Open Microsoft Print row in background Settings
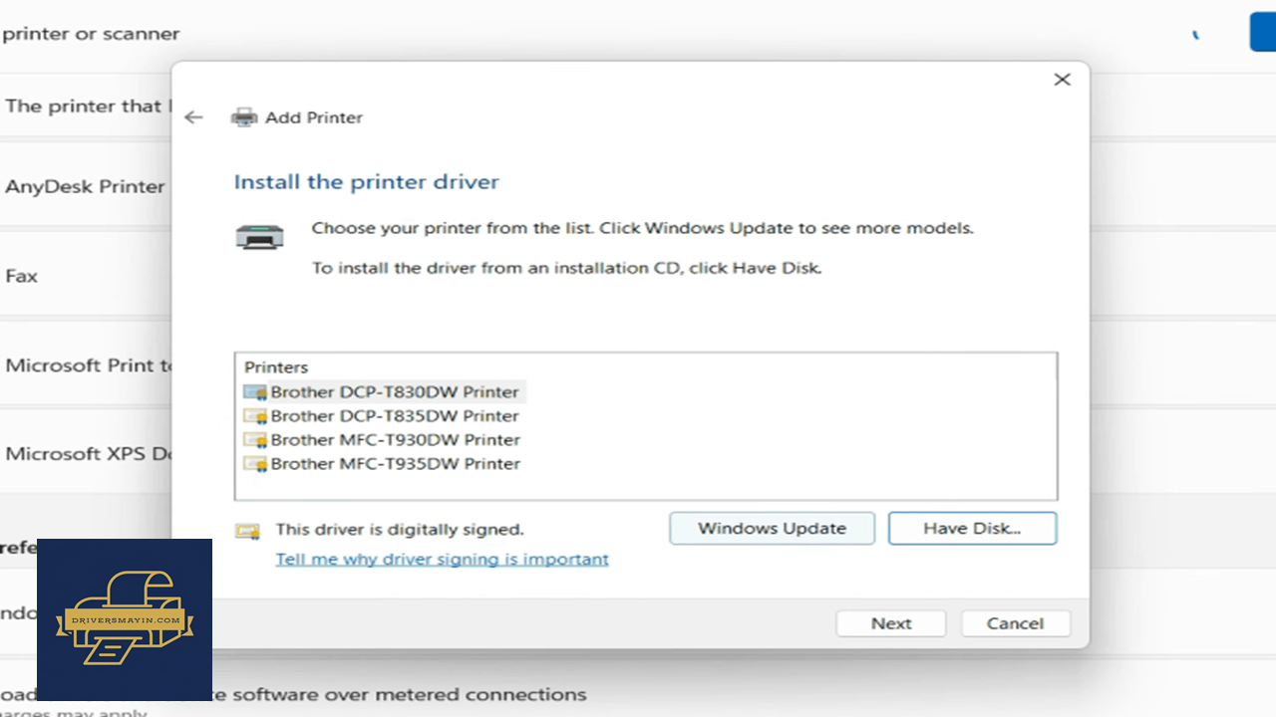Screen dimensions: 1276x717 (86, 365)
